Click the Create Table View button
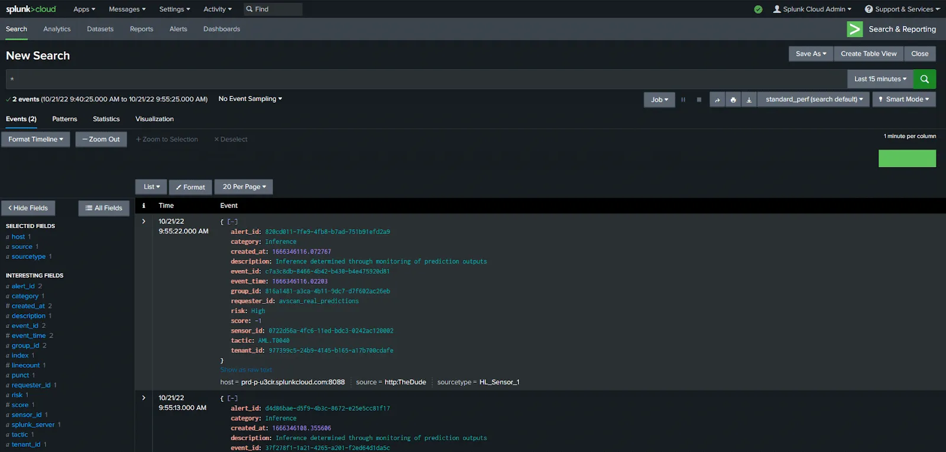This screenshot has height=452, width=946. (x=868, y=54)
